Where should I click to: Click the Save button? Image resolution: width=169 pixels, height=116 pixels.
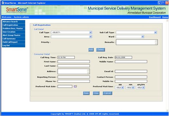pyautogui.click(x=86, y=93)
